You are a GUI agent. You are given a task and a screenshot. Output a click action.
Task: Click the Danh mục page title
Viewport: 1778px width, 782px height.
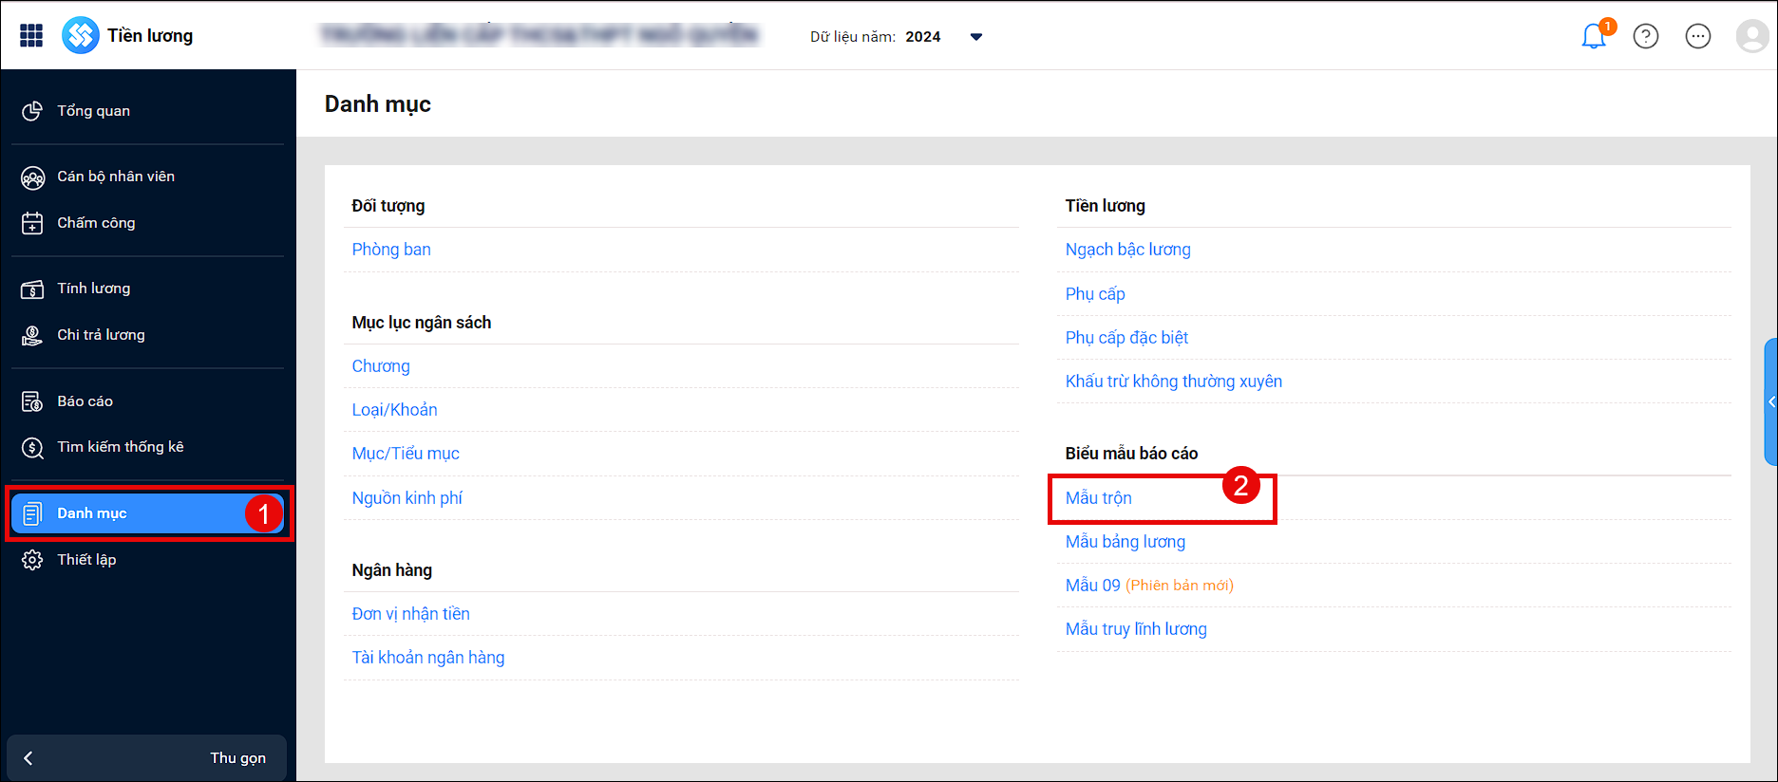tap(378, 104)
